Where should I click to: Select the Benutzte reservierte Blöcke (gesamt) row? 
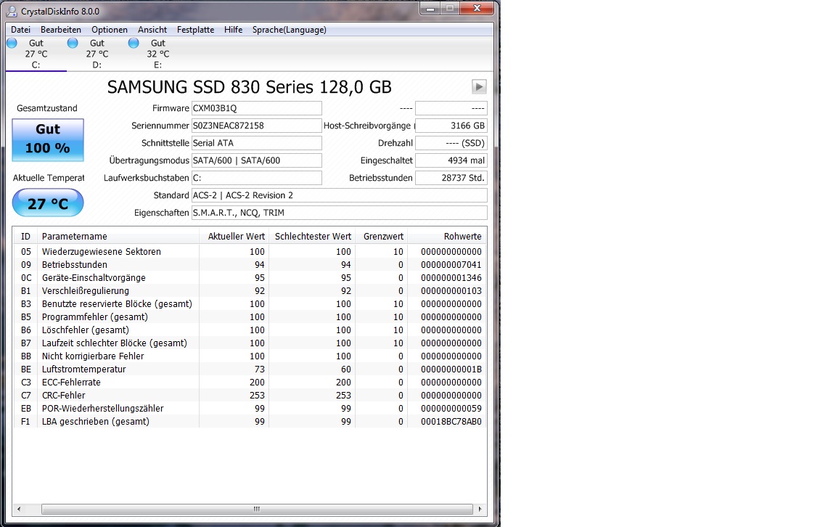[250, 304]
